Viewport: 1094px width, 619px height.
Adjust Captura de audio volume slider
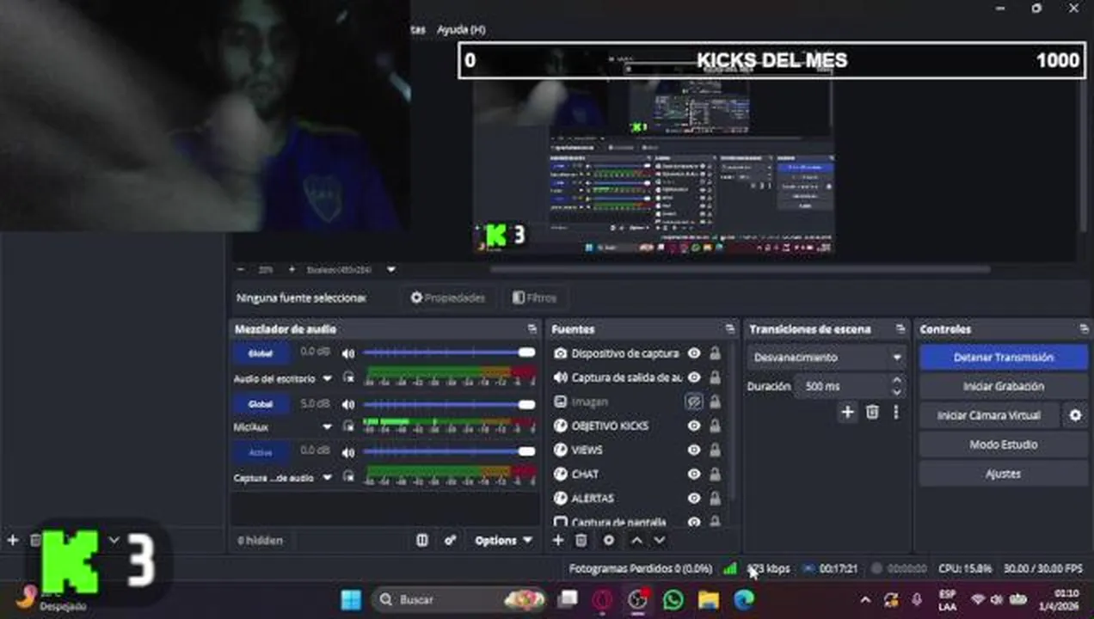(x=449, y=452)
